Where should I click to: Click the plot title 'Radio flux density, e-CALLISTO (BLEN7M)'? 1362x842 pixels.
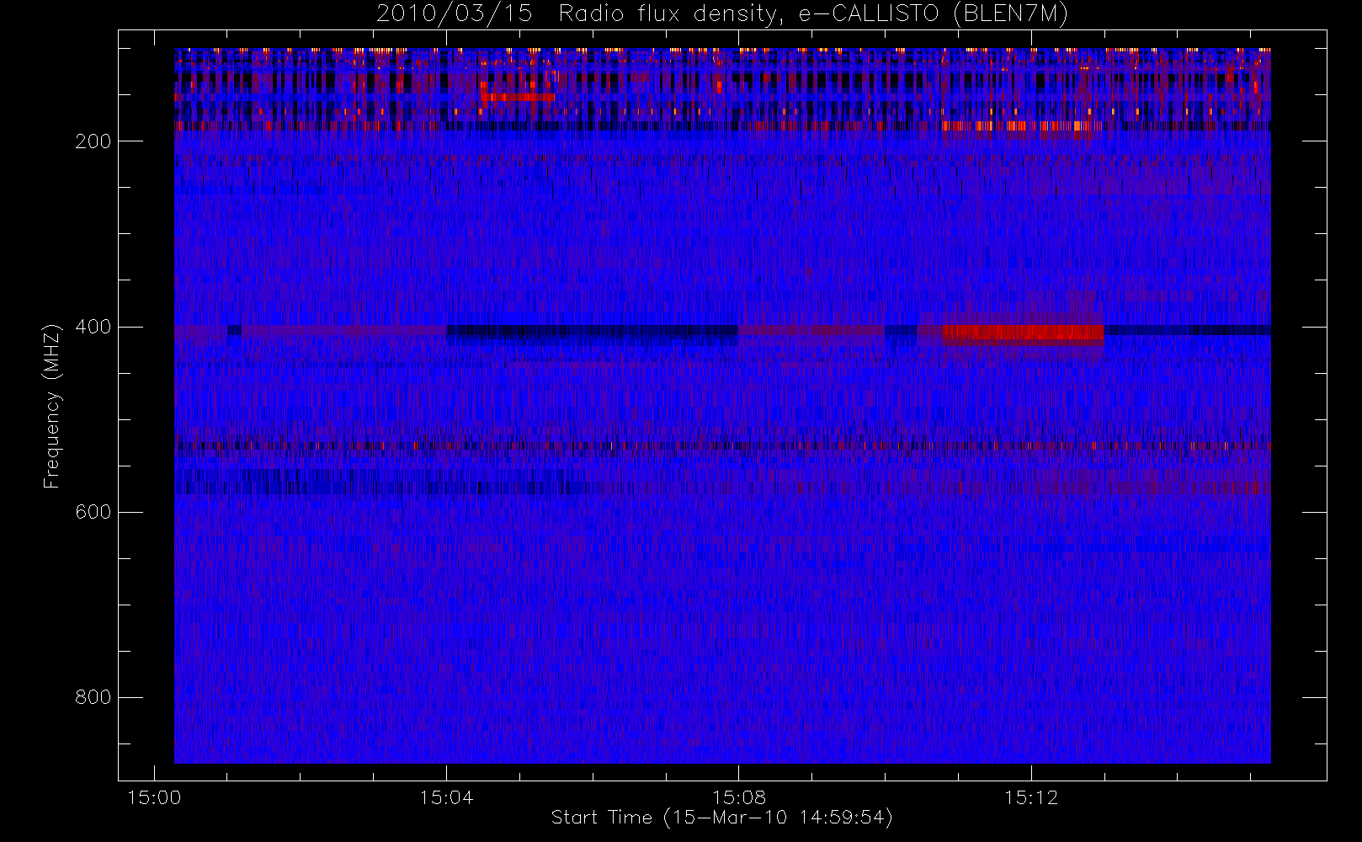813,14
